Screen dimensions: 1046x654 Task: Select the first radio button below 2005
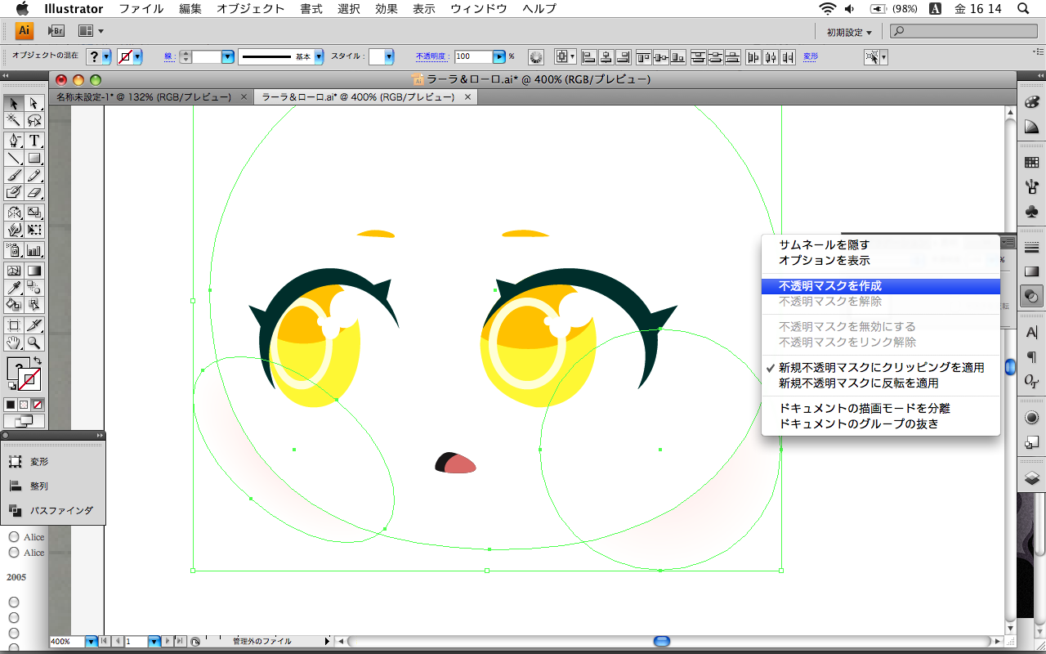pyautogui.click(x=14, y=602)
